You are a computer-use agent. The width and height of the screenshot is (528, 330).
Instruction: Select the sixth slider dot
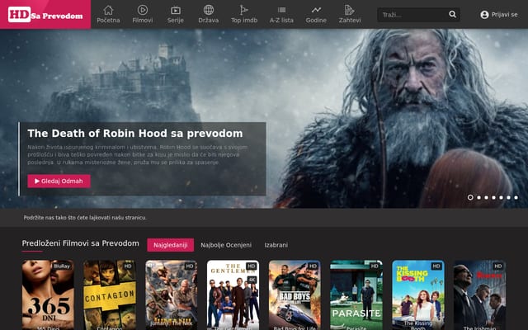point(508,198)
